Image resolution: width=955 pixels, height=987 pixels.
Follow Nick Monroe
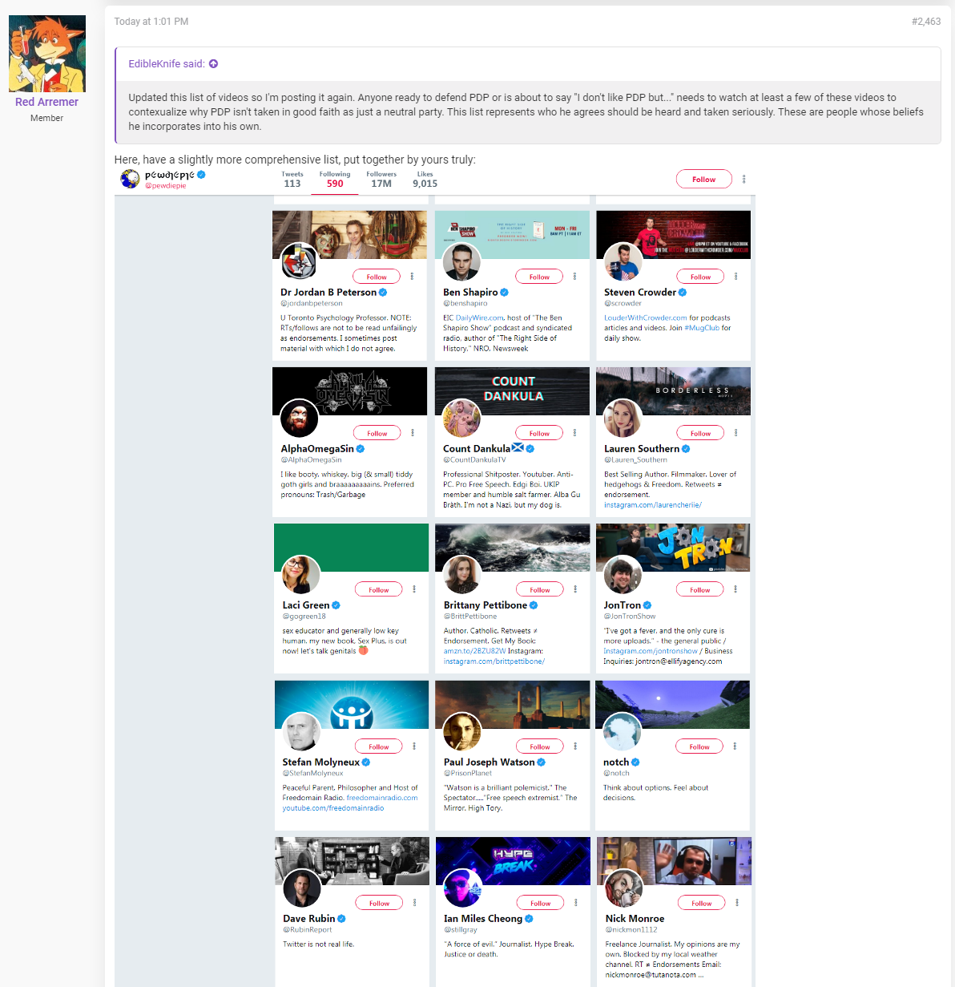tap(702, 903)
